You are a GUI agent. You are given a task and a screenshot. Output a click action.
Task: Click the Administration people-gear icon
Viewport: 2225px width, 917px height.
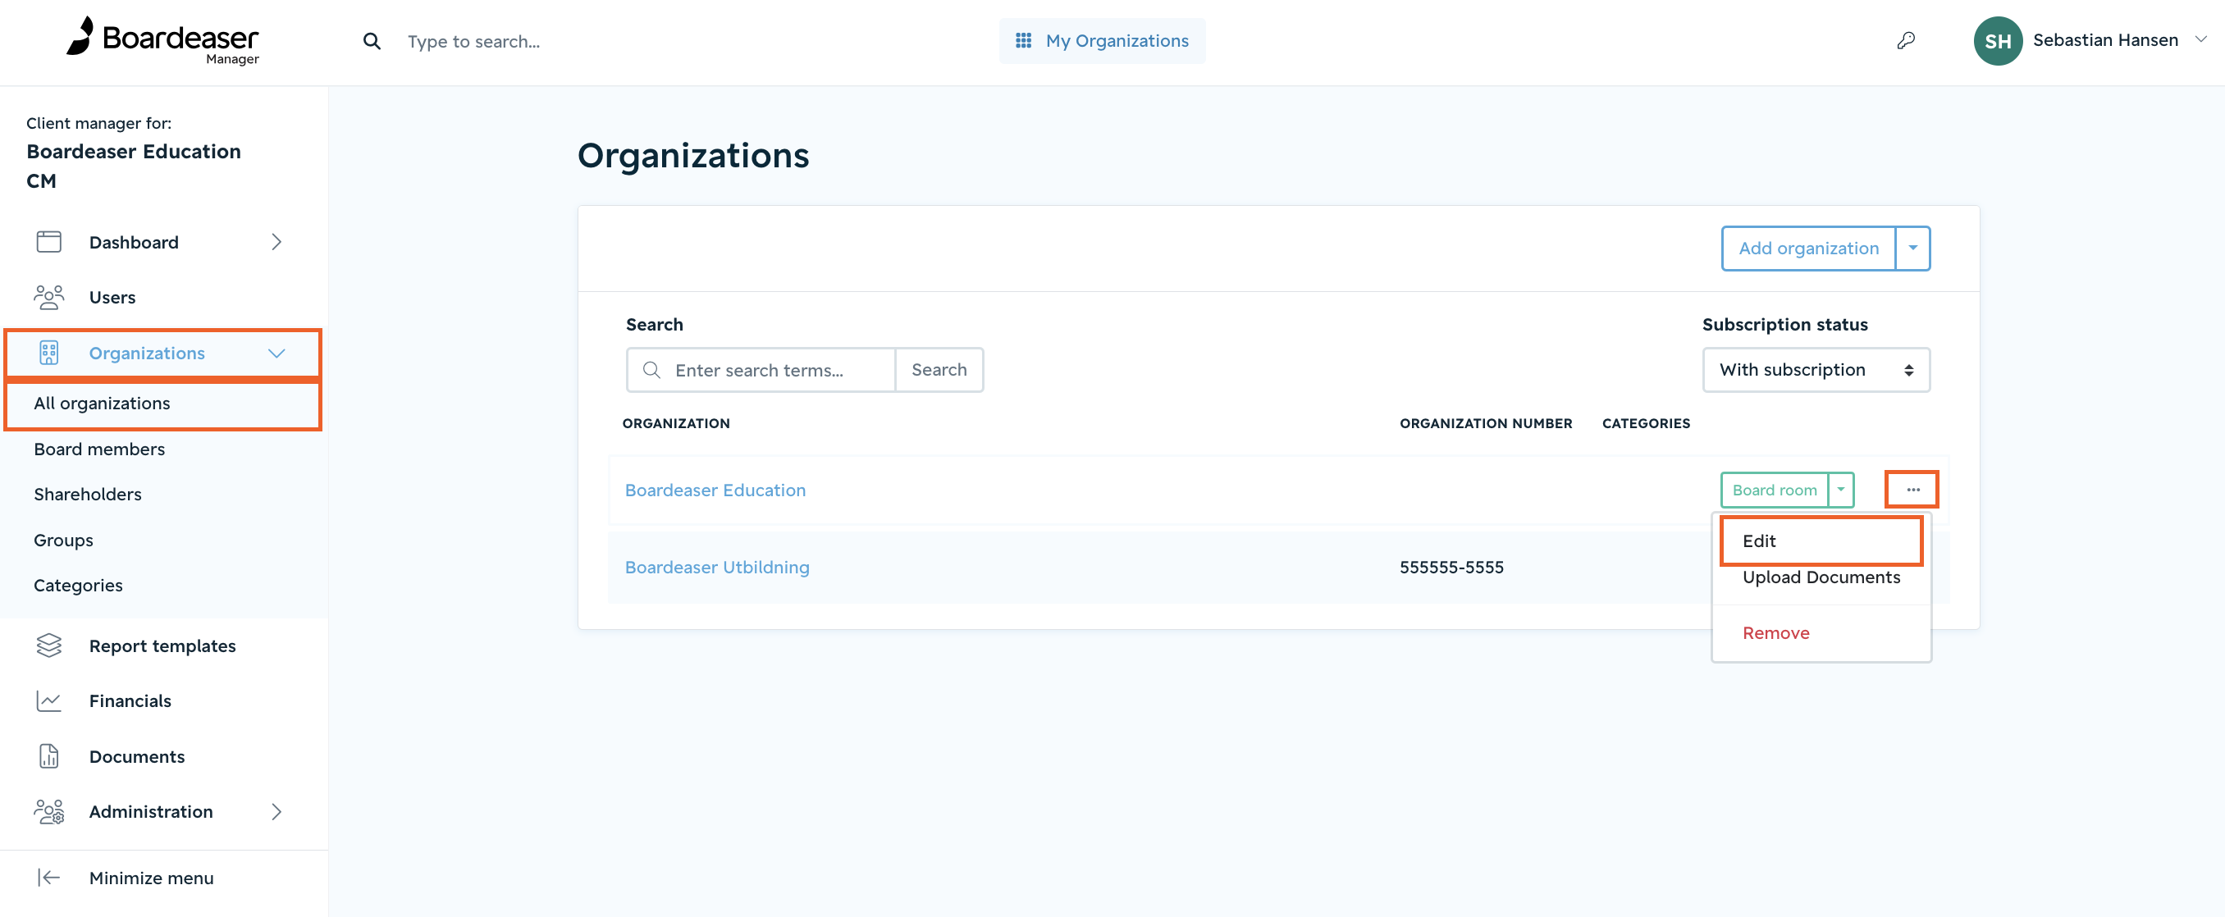[49, 812]
